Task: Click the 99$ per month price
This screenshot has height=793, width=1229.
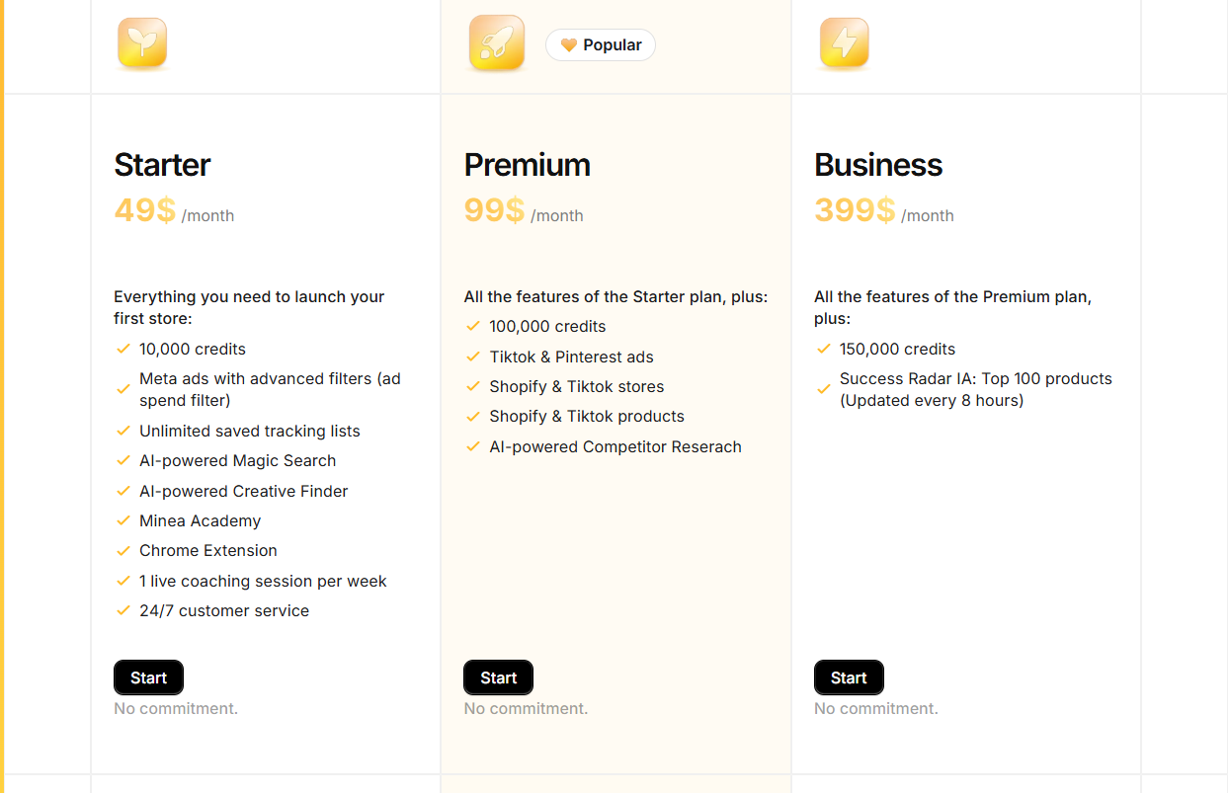Action: (x=524, y=210)
